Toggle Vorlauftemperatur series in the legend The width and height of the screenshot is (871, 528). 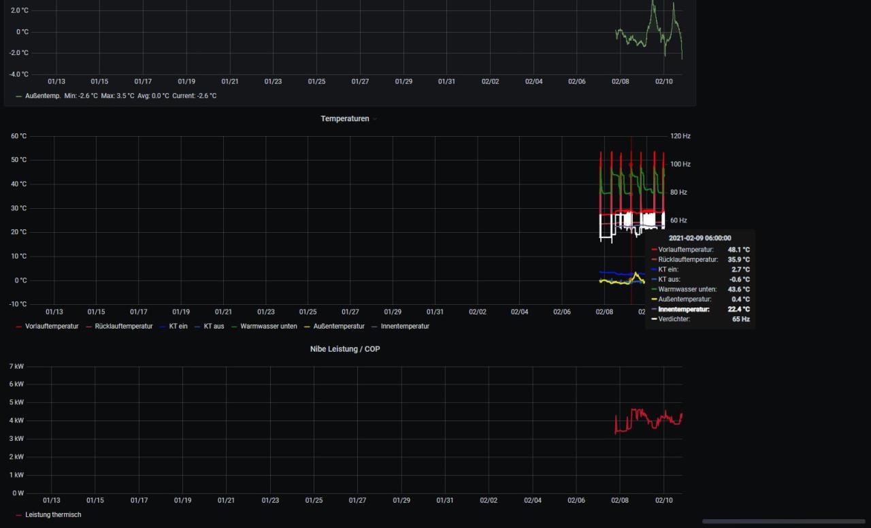coord(52,327)
